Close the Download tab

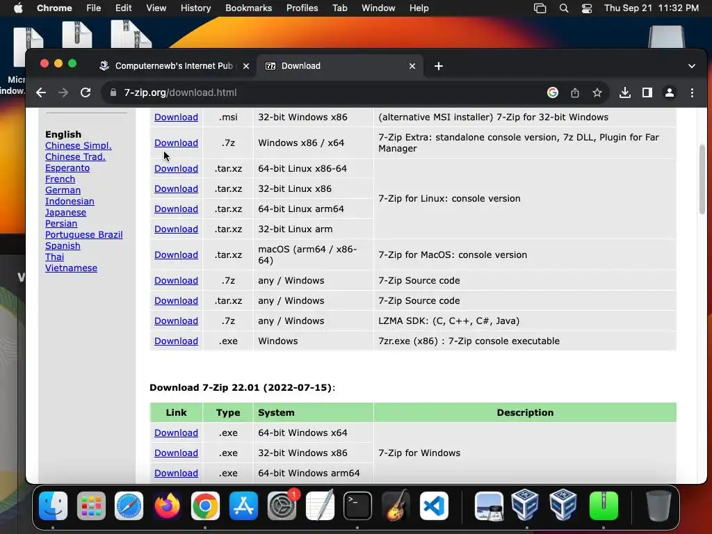click(412, 66)
